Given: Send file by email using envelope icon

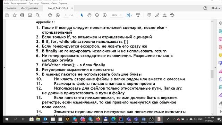Looking at the screenshot, I should point(30,15).
